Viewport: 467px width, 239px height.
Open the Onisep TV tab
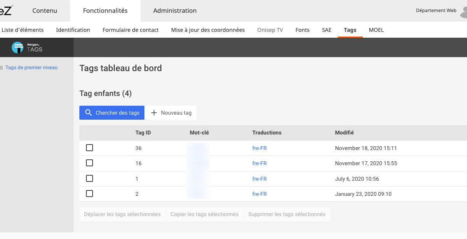(x=270, y=30)
